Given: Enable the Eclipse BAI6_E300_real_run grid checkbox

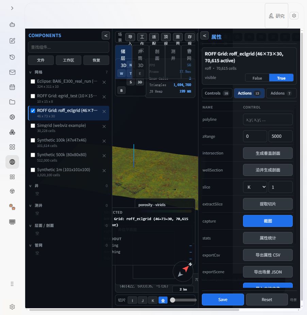Looking at the screenshot, I should [x=33, y=81].
